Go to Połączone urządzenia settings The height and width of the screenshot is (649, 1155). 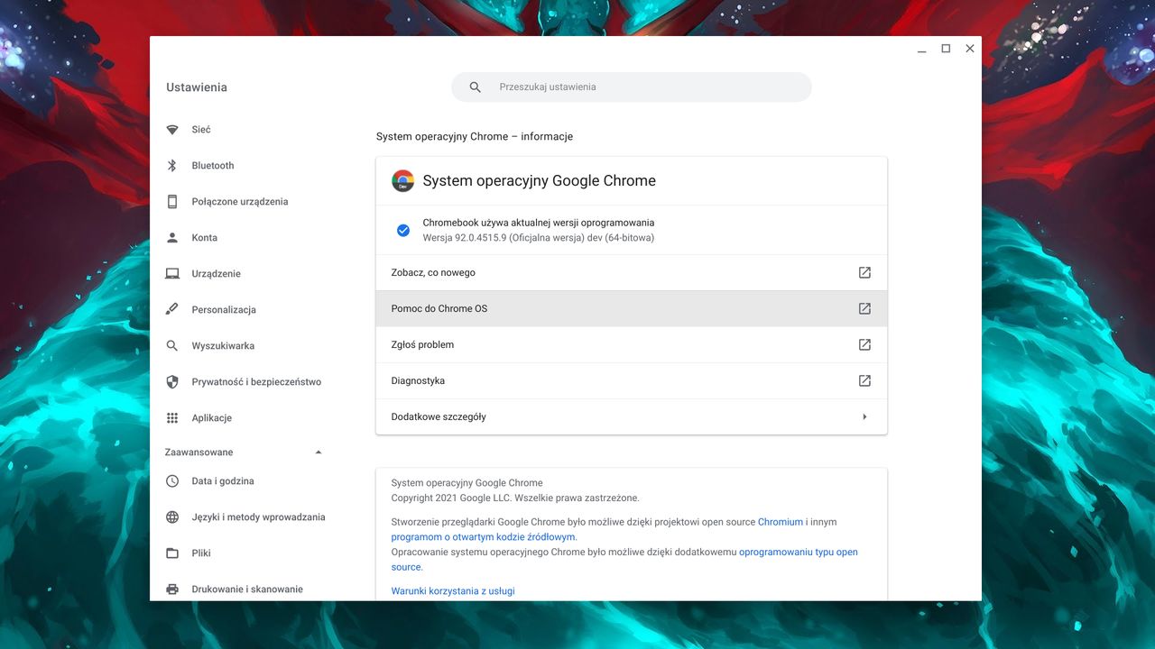[x=241, y=202]
